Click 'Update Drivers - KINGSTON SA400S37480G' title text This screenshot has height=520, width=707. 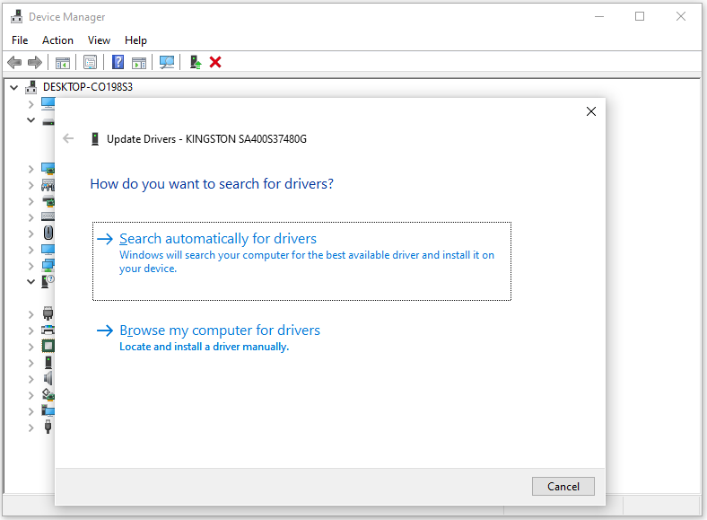206,138
